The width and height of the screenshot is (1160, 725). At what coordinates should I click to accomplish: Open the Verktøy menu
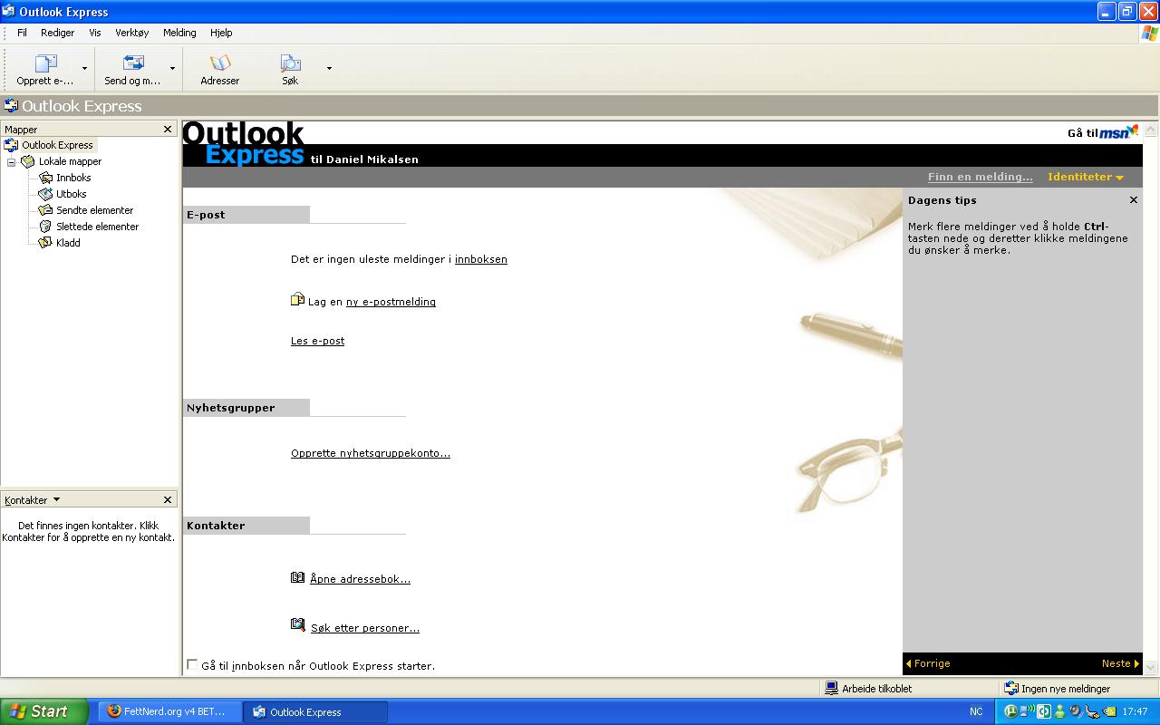pyautogui.click(x=131, y=33)
